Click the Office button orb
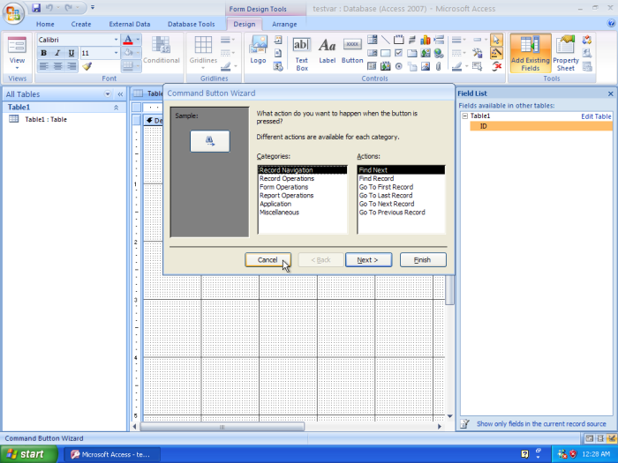This screenshot has width=618, height=463. (13, 13)
